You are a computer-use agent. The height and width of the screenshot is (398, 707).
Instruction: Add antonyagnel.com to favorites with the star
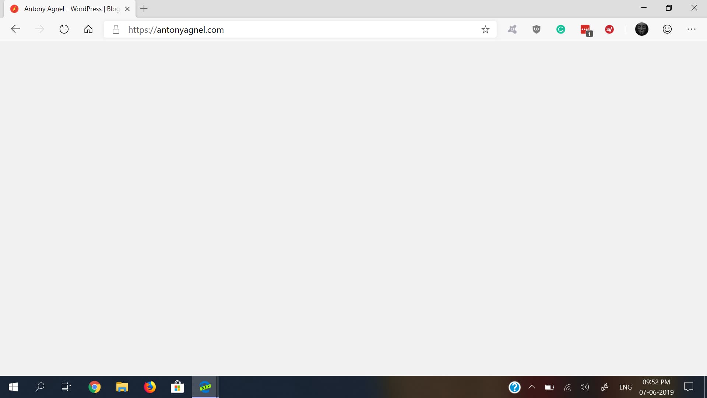click(x=485, y=29)
